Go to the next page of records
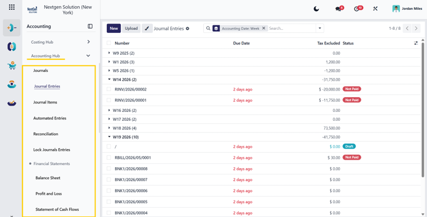The height and width of the screenshot is (217, 427). (x=416, y=28)
